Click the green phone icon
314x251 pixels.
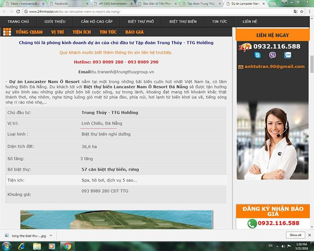[252, 224]
